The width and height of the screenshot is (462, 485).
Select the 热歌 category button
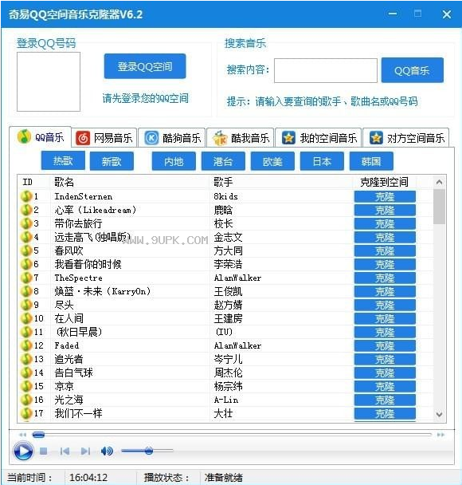click(63, 161)
